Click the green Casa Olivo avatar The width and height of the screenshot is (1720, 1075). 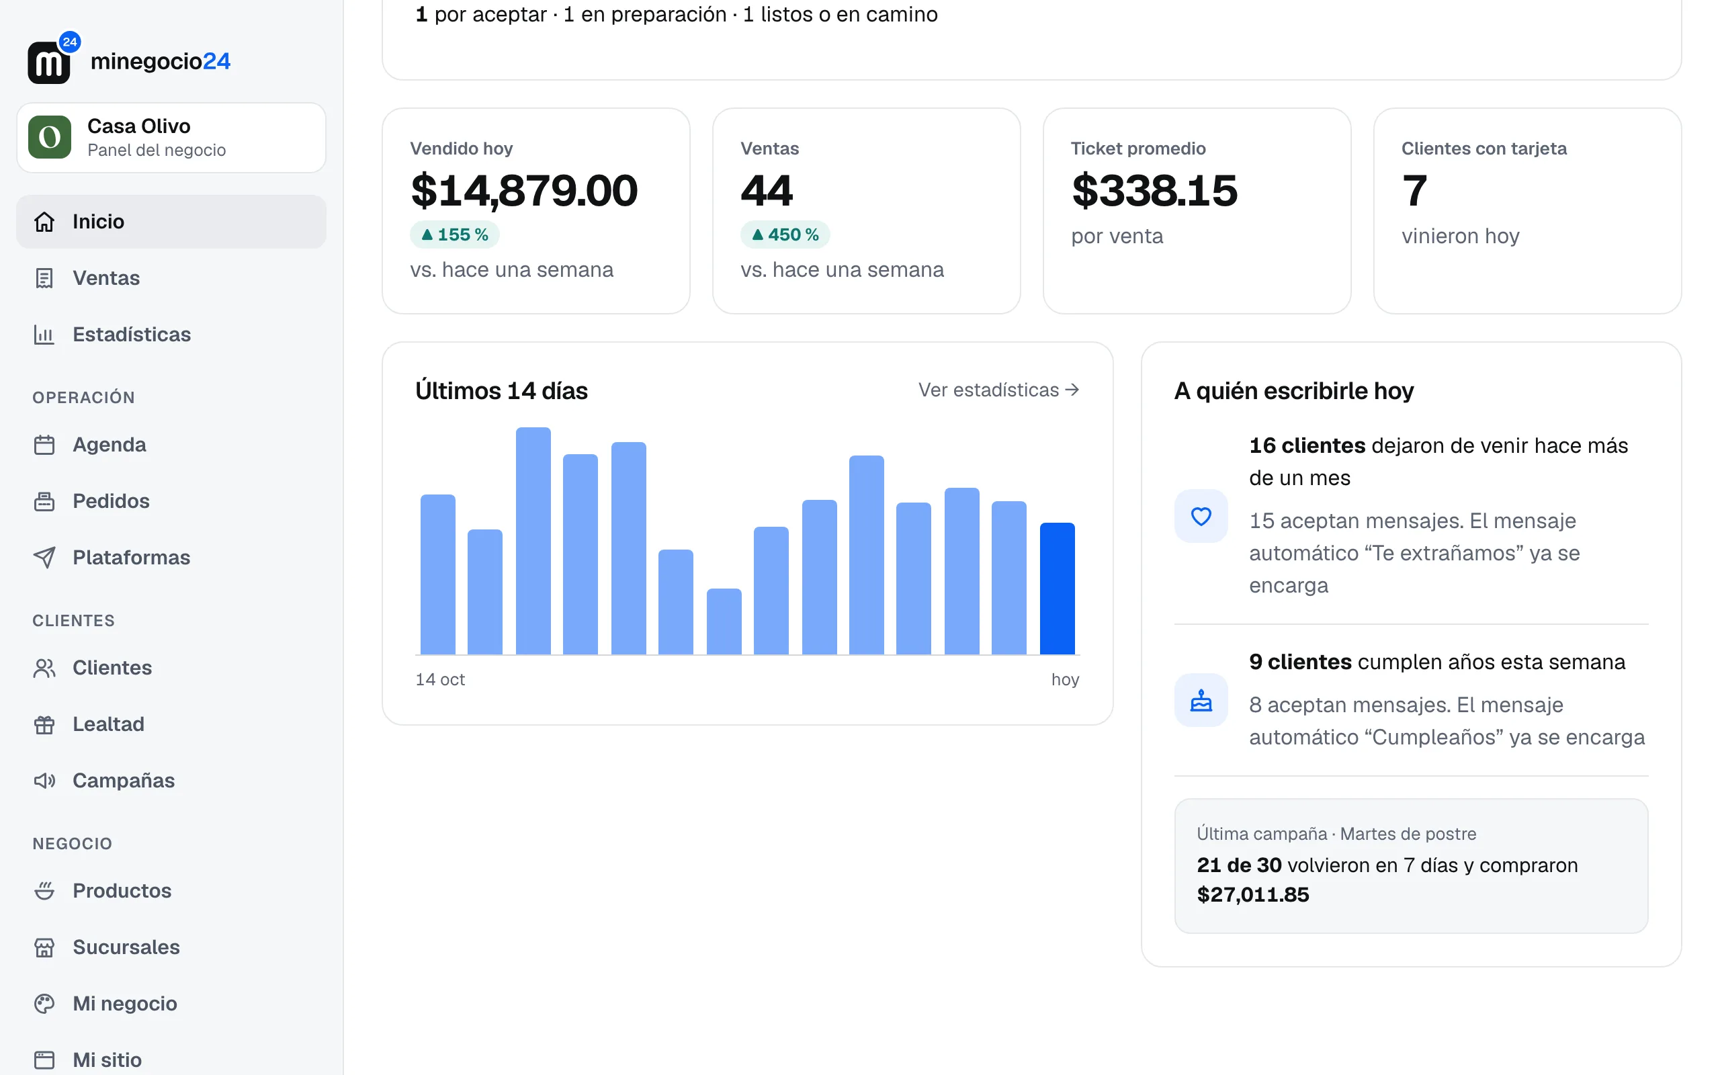click(x=50, y=137)
